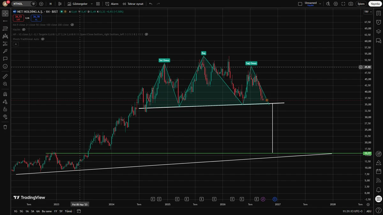383x215 pixels.
Task: Click the Yayınla publish button
Action: click(x=375, y=4)
